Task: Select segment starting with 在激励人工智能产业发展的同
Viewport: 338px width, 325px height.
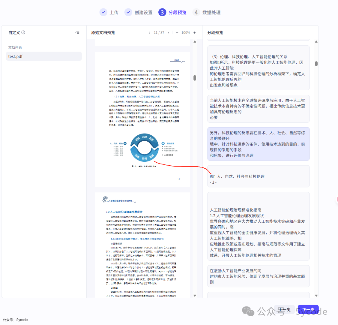Action: tap(259, 276)
